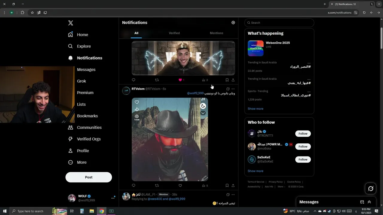
Task: Open notification settings gear icon
Action: pyautogui.click(x=233, y=23)
